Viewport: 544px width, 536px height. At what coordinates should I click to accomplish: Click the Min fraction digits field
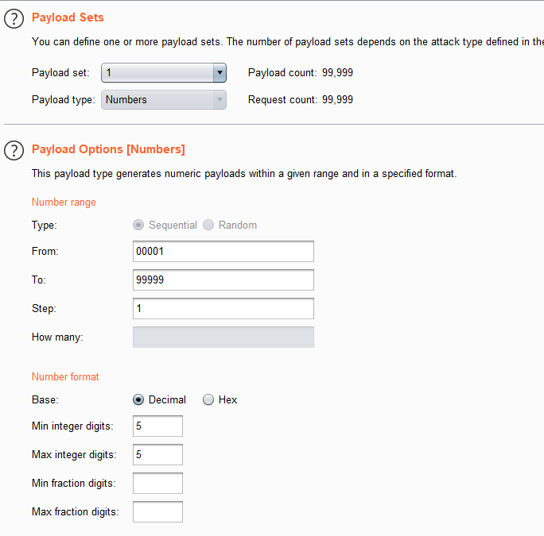point(157,483)
